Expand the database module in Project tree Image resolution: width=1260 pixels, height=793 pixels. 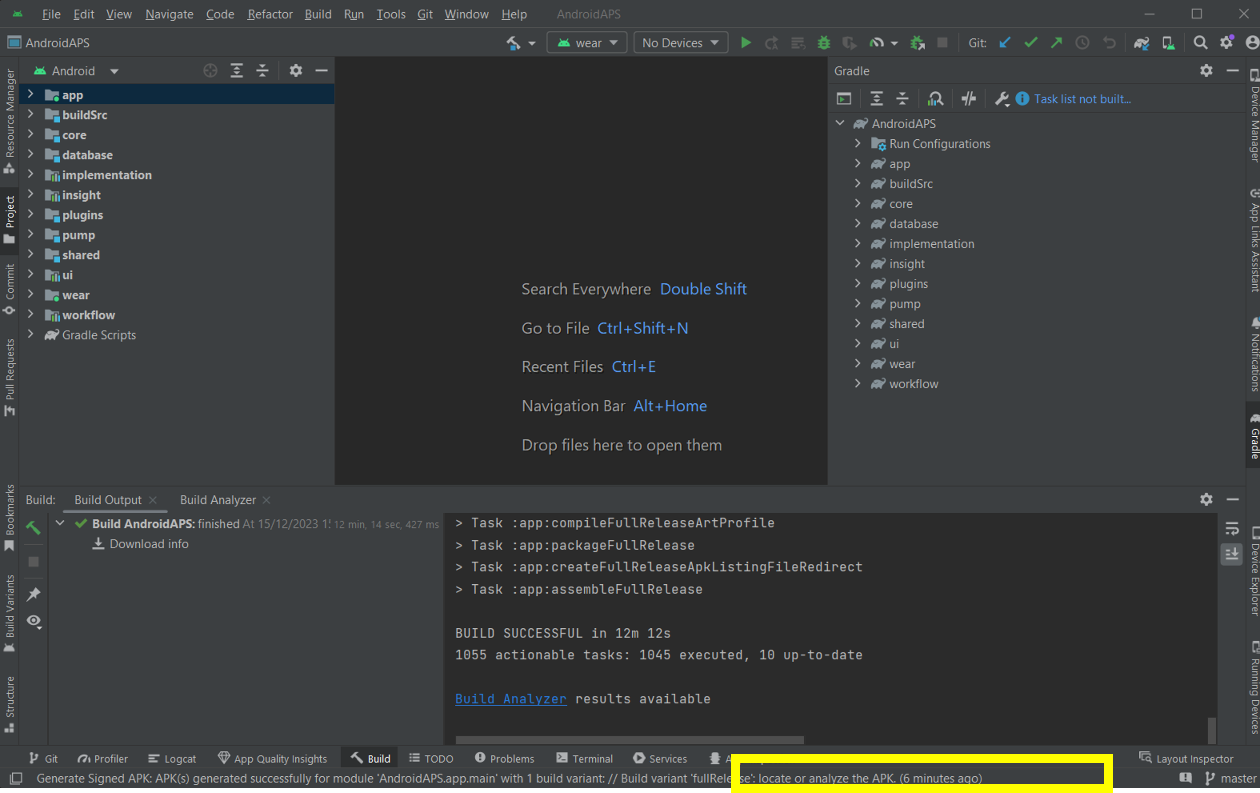point(30,154)
